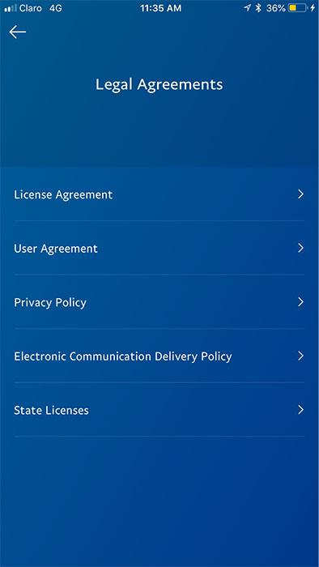
Task: Tap the Legal Agreements page title
Action: [x=159, y=85]
